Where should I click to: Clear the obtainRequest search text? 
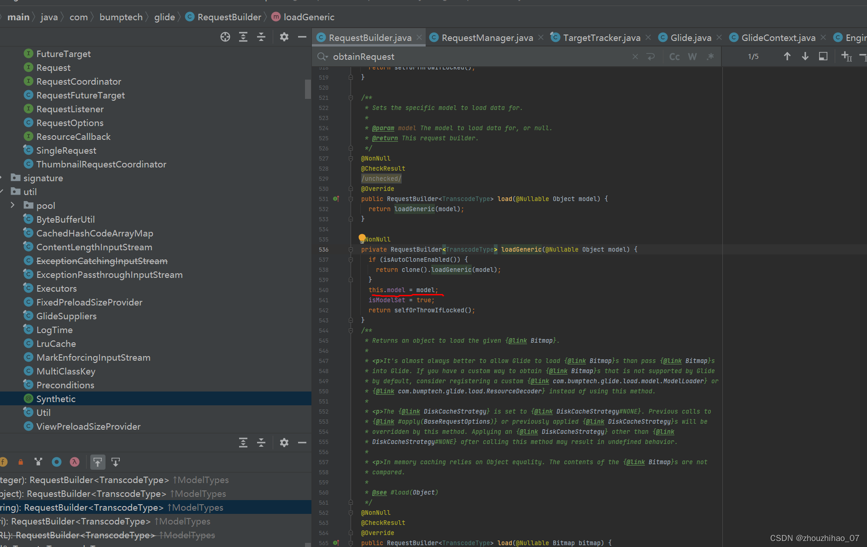635,57
